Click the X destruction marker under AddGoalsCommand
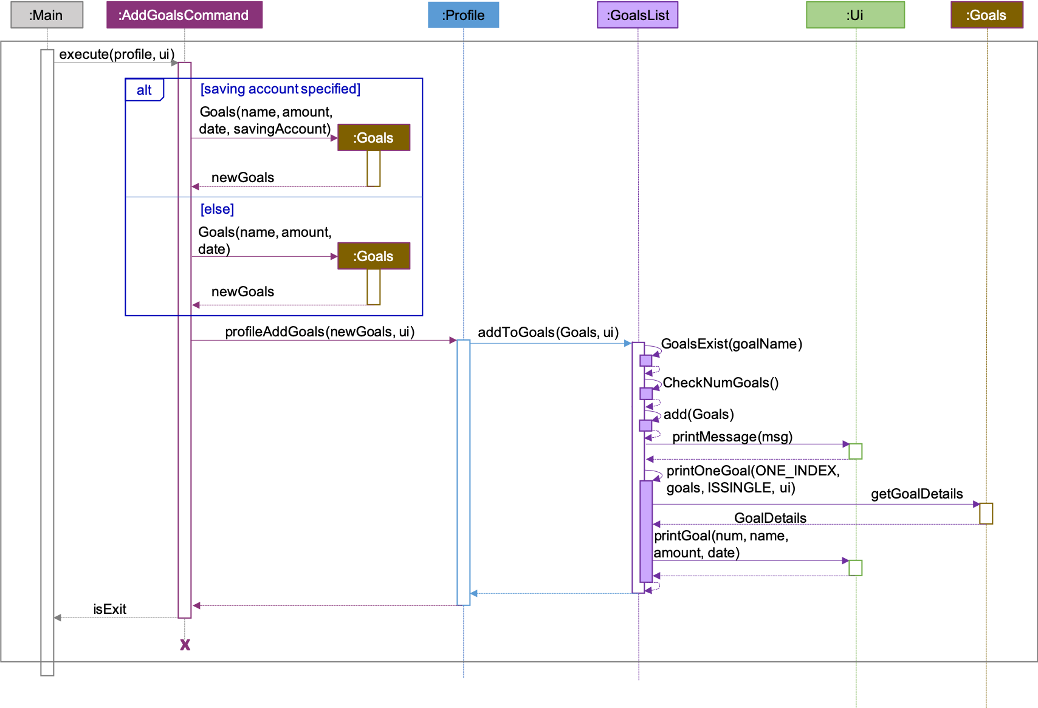Screen dimensions: 1038x708 pos(185,645)
